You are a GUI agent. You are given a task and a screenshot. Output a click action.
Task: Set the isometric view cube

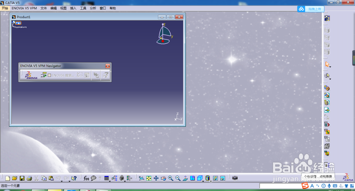coord(200,178)
